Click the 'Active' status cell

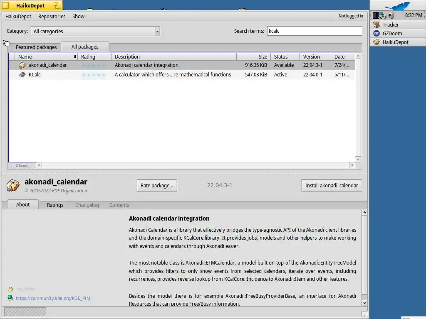pos(280,75)
